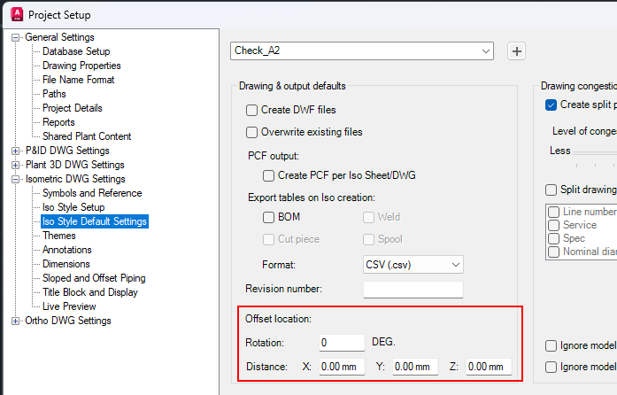The height and width of the screenshot is (395, 617).
Task: Open Iso Style Setup page
Action: click(73, 207)
